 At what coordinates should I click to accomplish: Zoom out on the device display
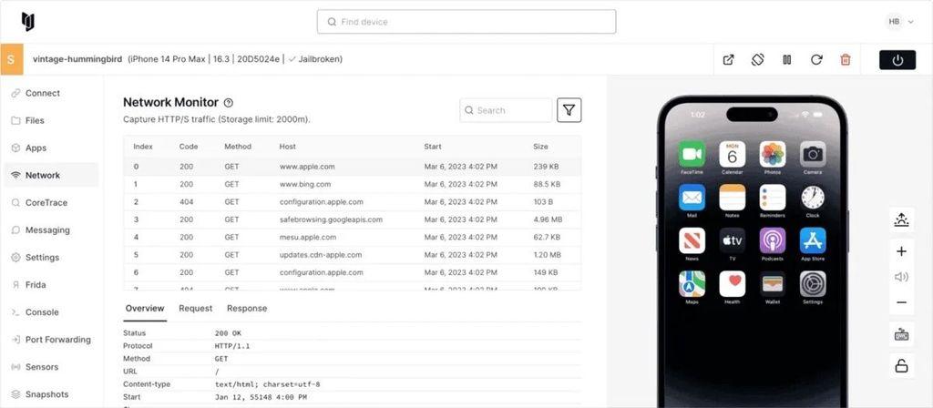901,302
